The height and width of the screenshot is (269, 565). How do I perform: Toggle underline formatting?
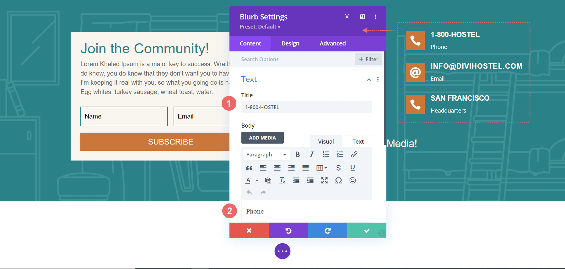tap(352, 168)
